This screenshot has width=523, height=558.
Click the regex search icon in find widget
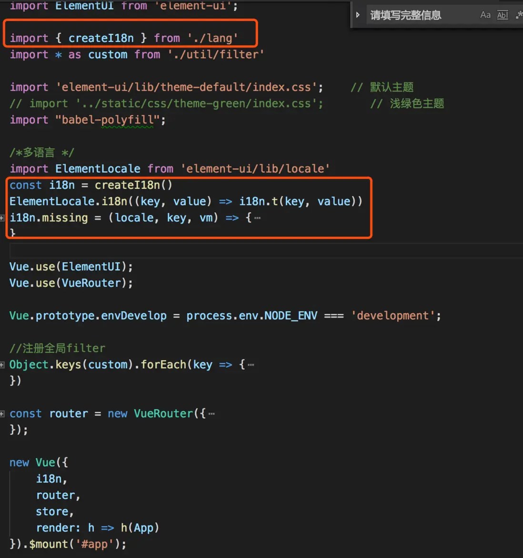click(x=519, y=15)
